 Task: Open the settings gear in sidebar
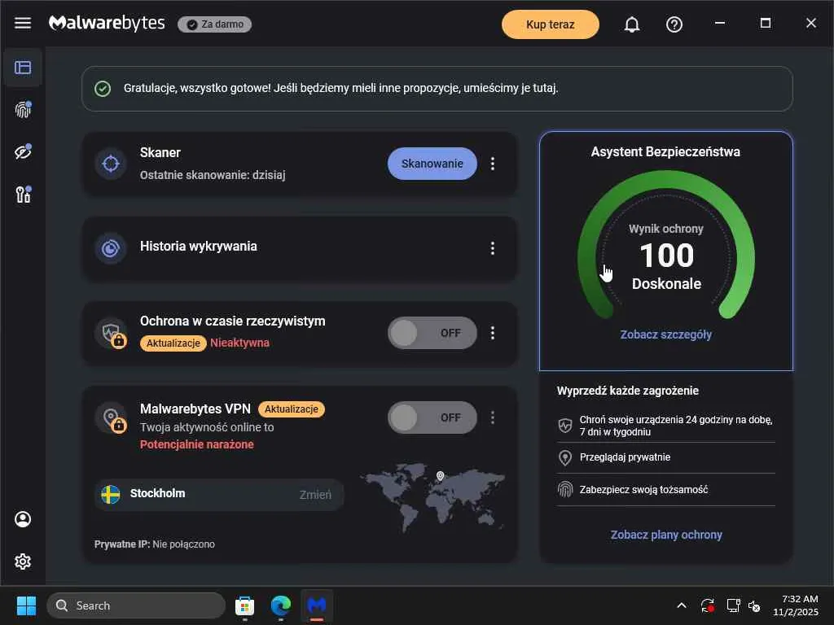coord(23,562)
